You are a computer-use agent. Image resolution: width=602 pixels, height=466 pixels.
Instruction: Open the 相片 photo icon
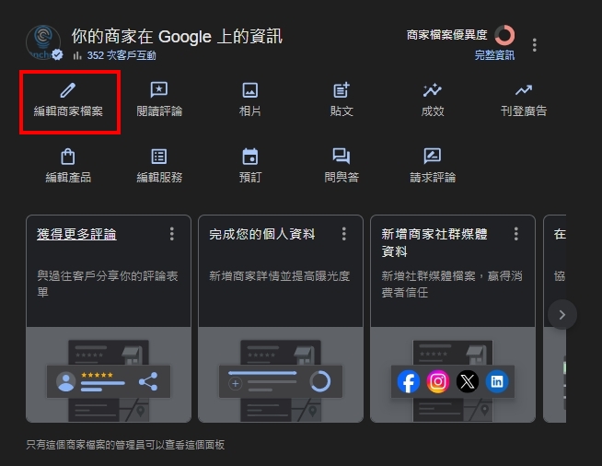tap(250, 90)
